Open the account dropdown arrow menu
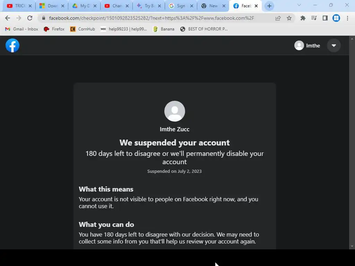The image size is (355, 266). [x=334, y=45]
